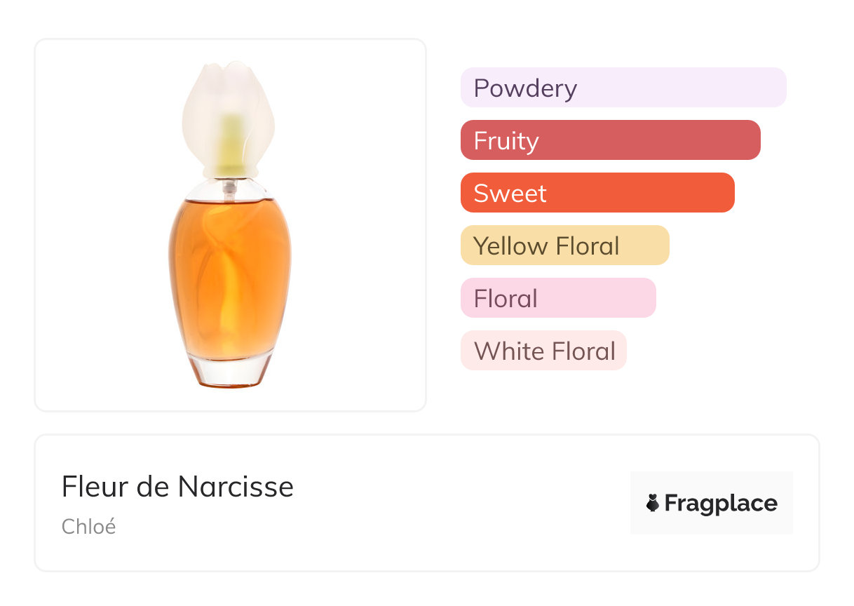
Task: Click the frosted flower-shaped bottle cap
Action: pos(228,112)
